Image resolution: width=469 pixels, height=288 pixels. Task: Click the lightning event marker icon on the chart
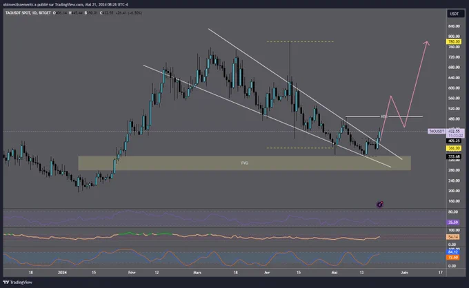(x=380, y=205)
